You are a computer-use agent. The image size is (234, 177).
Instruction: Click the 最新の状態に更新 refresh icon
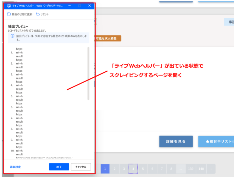click(x=9, y=14)
